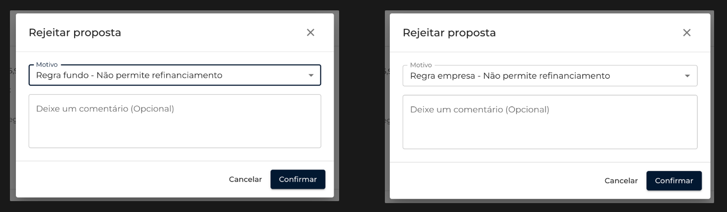Screen dimensions: 727x212
Task: Close the dialog with Regra empresa selected
Action: pos(687,33)
